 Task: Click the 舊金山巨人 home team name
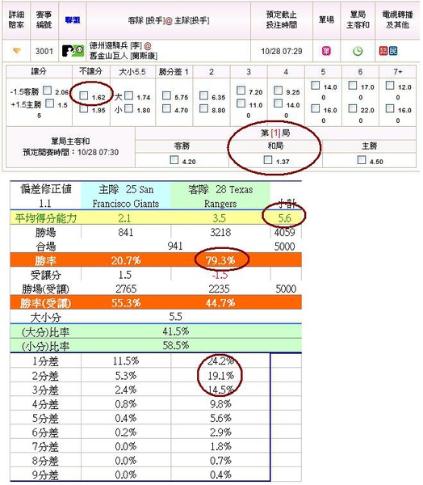click(109, 56)
